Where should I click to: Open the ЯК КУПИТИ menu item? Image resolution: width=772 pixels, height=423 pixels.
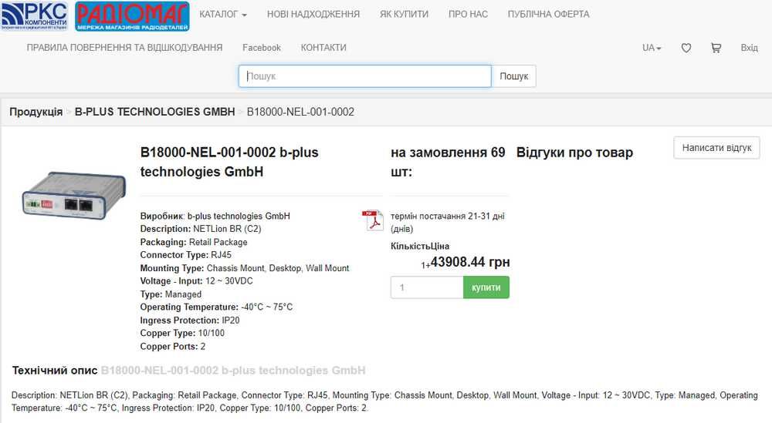click(x=404, y=14)
